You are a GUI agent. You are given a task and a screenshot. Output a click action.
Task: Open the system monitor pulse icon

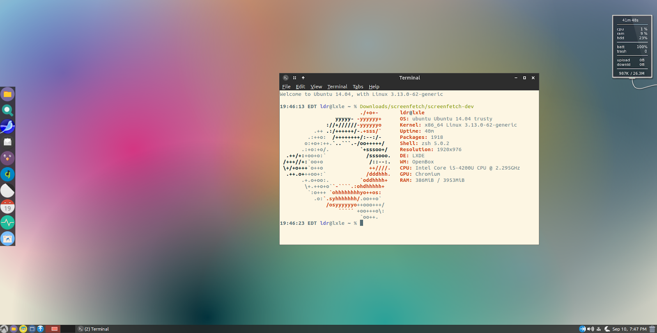click(x=7, y=222)
